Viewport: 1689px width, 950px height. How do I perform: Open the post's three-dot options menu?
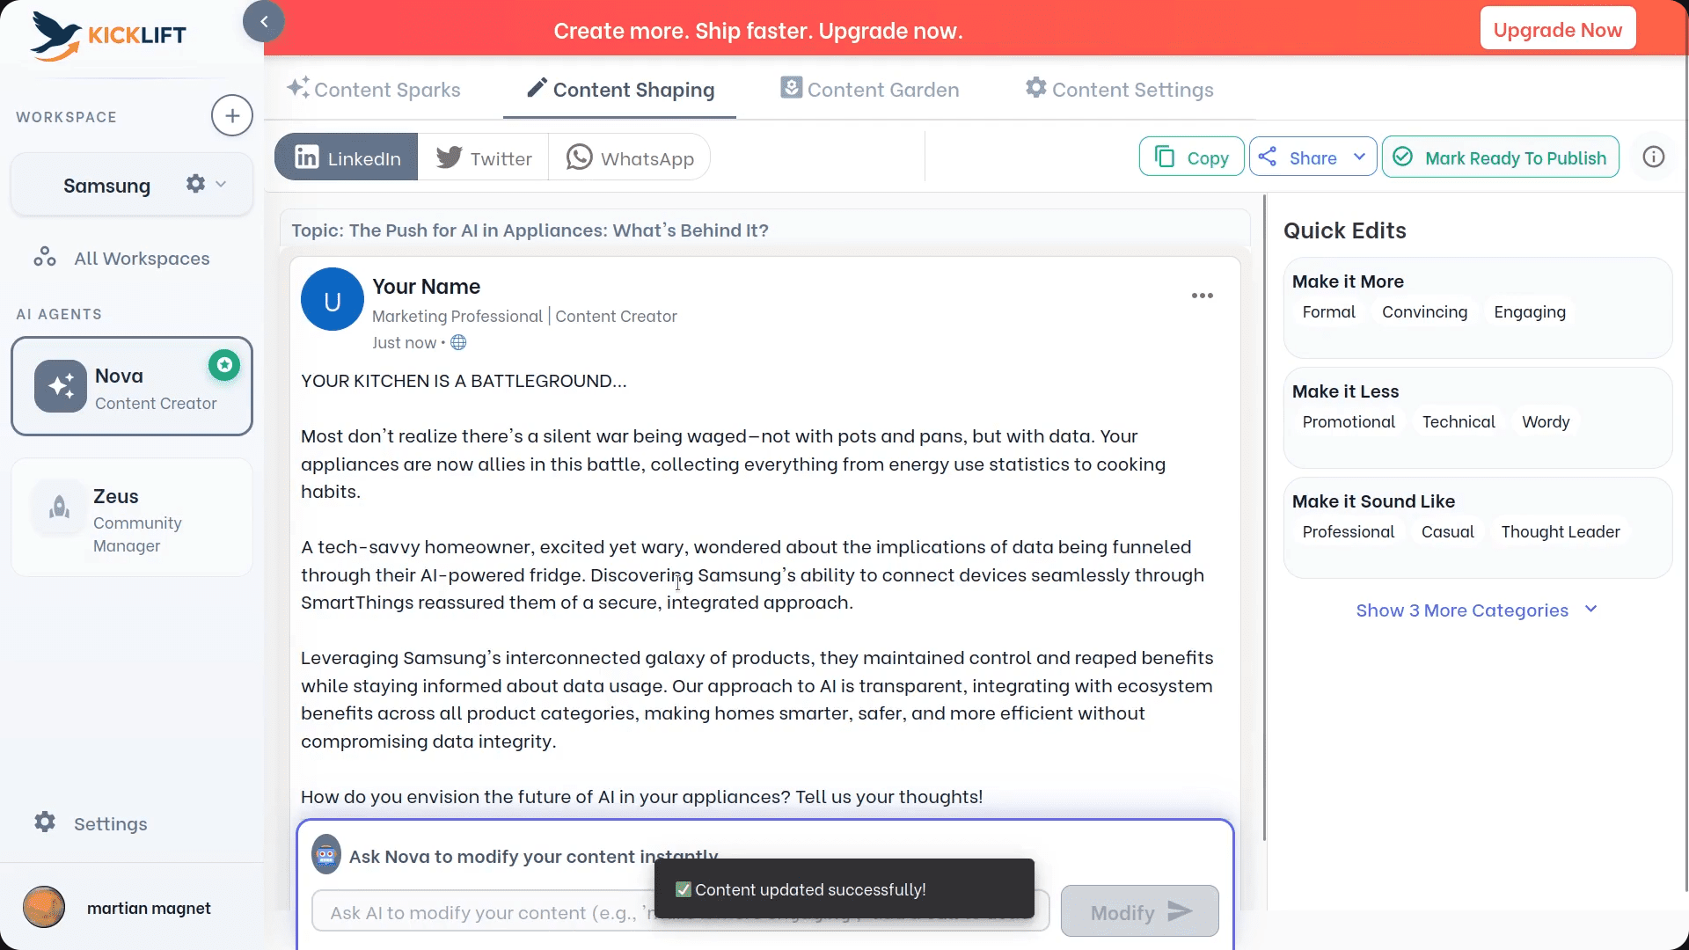pos(1202,296)
